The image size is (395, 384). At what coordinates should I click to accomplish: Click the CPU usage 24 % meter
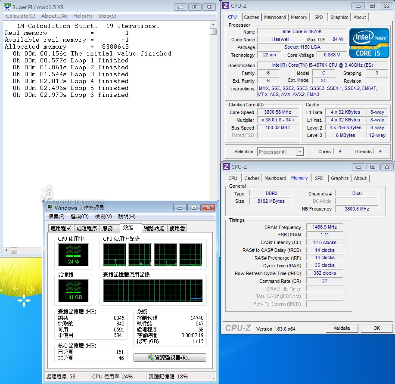click(73, 254)
